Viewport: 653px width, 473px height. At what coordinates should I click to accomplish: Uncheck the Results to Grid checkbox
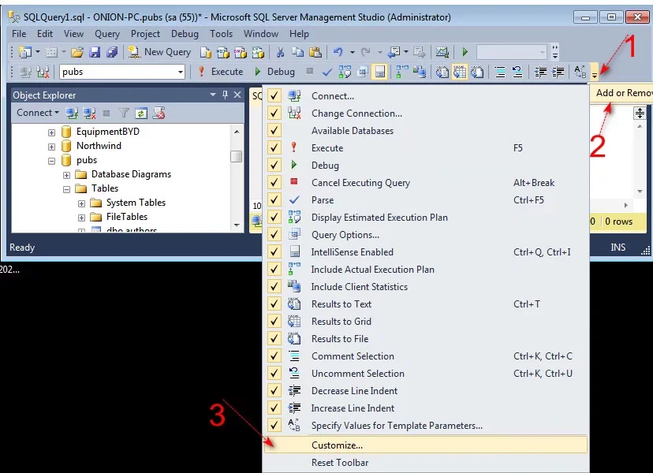pyautogui.click(x=274, y=322)
